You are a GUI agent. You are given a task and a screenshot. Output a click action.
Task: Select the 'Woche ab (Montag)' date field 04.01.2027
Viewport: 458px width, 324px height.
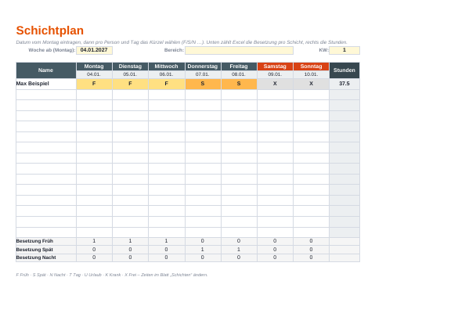point(94,50)
